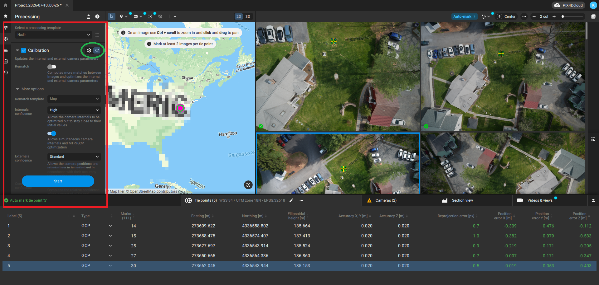Uncheck the Calibration checkbox
Viewport: 599px width, 285px height.
pyautogui.click(x=23, y=50)
